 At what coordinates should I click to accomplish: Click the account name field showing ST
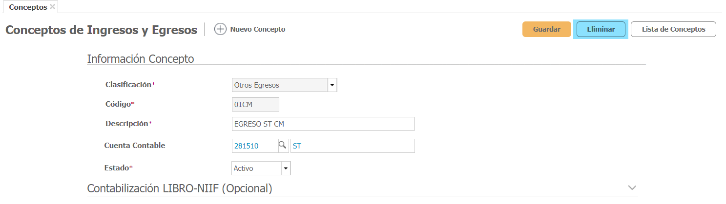tap(352, 146)
